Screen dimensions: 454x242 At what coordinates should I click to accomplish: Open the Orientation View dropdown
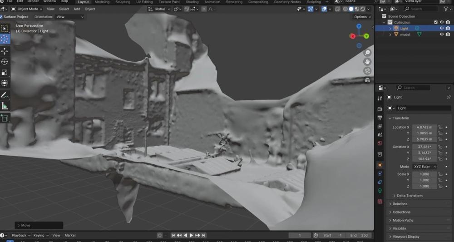(70, 17)
